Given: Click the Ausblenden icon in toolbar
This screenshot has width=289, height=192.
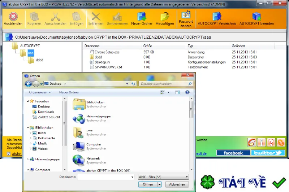Looking at the screenshot, I should (x=13, y=16).
